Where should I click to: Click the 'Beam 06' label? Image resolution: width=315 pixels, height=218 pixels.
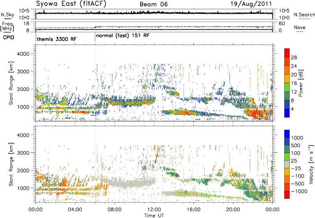click(154, 4)
